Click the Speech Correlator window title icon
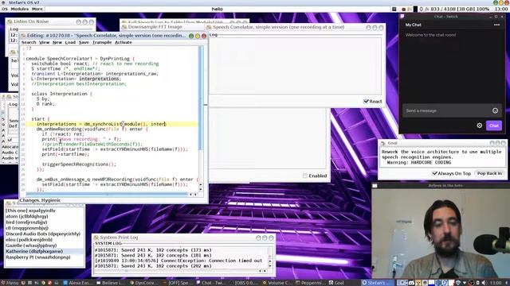Image resolution: width=510 pixels, height=286 pixels. pyautogui.click(x=209, y=27)
